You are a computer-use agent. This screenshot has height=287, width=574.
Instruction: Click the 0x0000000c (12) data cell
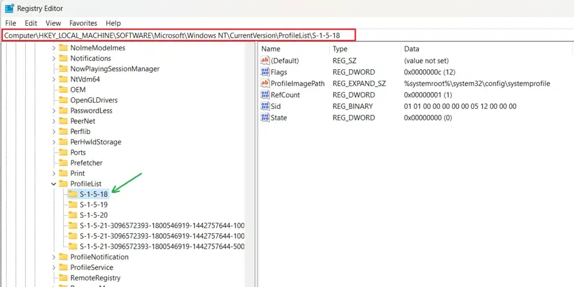pos(429,72)
